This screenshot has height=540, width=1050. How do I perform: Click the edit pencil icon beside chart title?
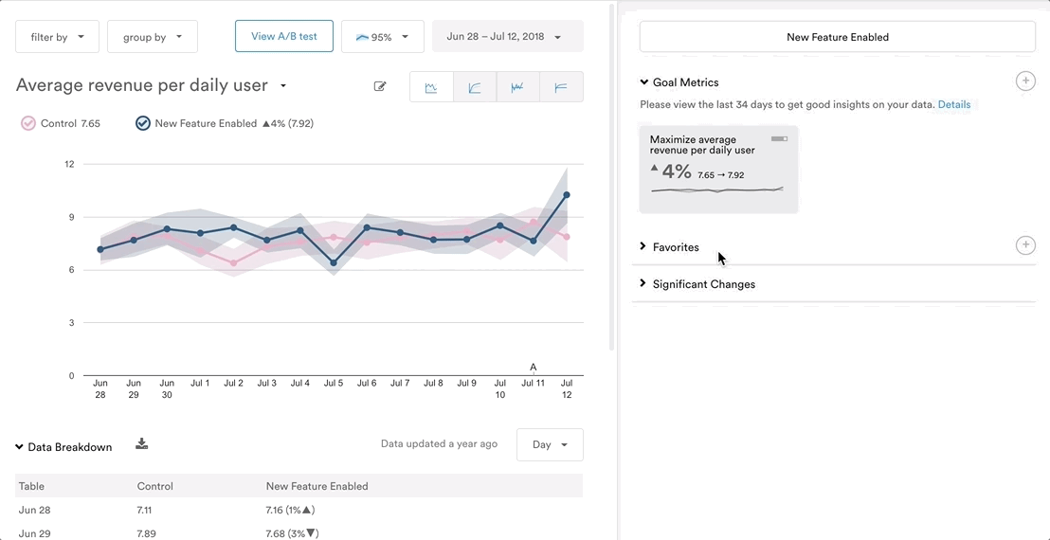(380, 86)
